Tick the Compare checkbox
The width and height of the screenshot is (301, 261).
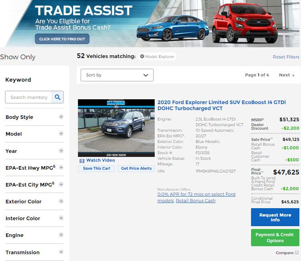click(297, 252)
